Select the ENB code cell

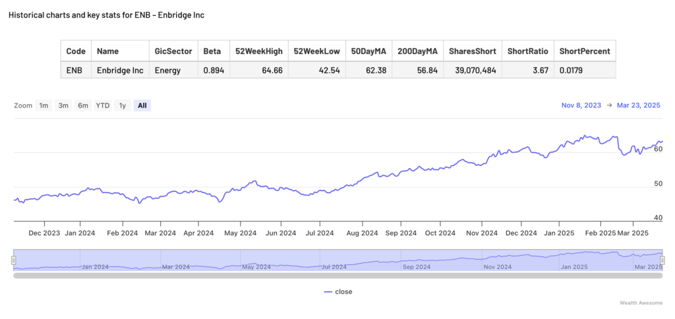point(76,70)
